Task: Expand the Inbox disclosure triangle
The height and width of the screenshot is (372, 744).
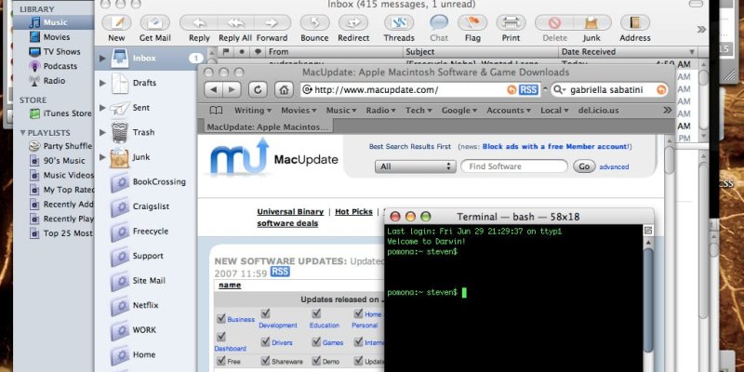Action: pyautogui.click(x=103, y=58)
